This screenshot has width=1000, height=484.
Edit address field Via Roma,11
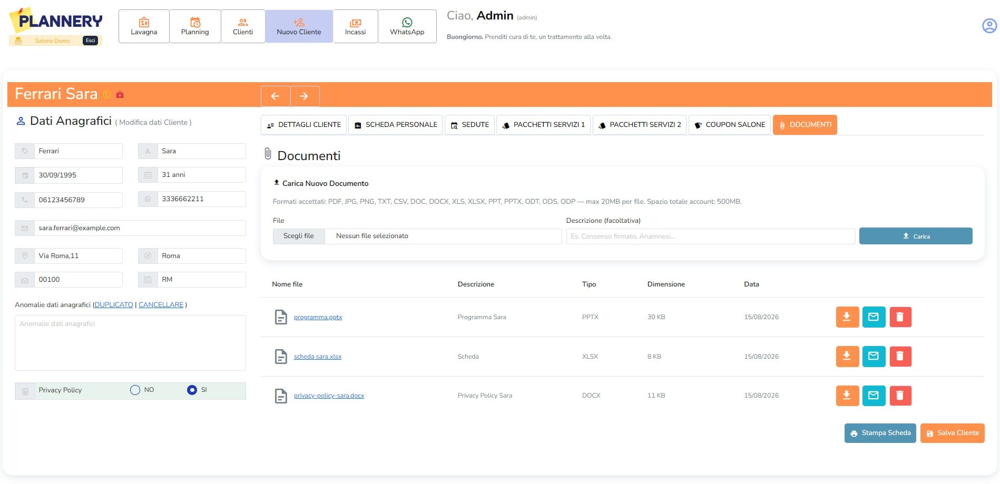tap(78, 256)
